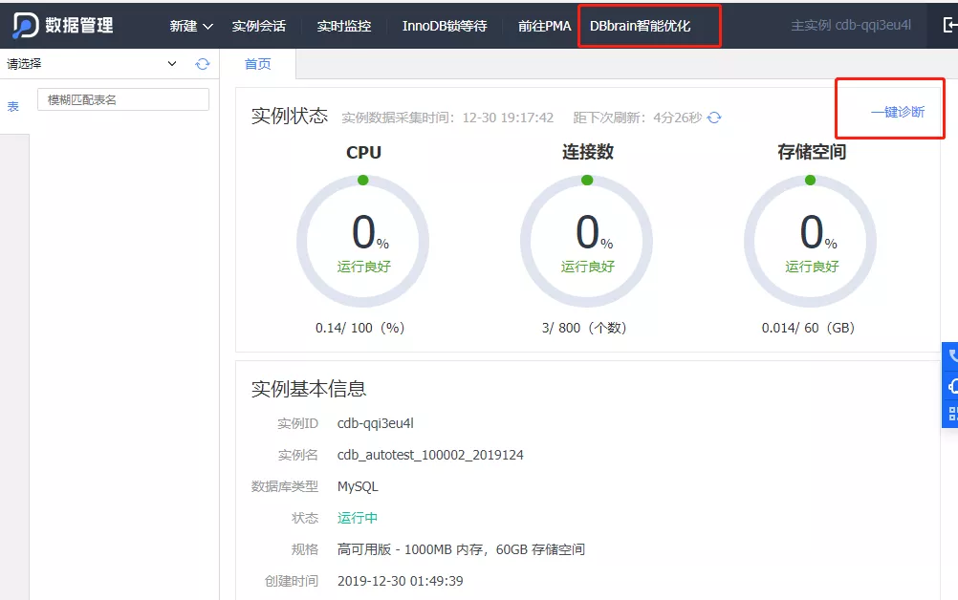Refresh instance status next to countdown

coord(714,118)
